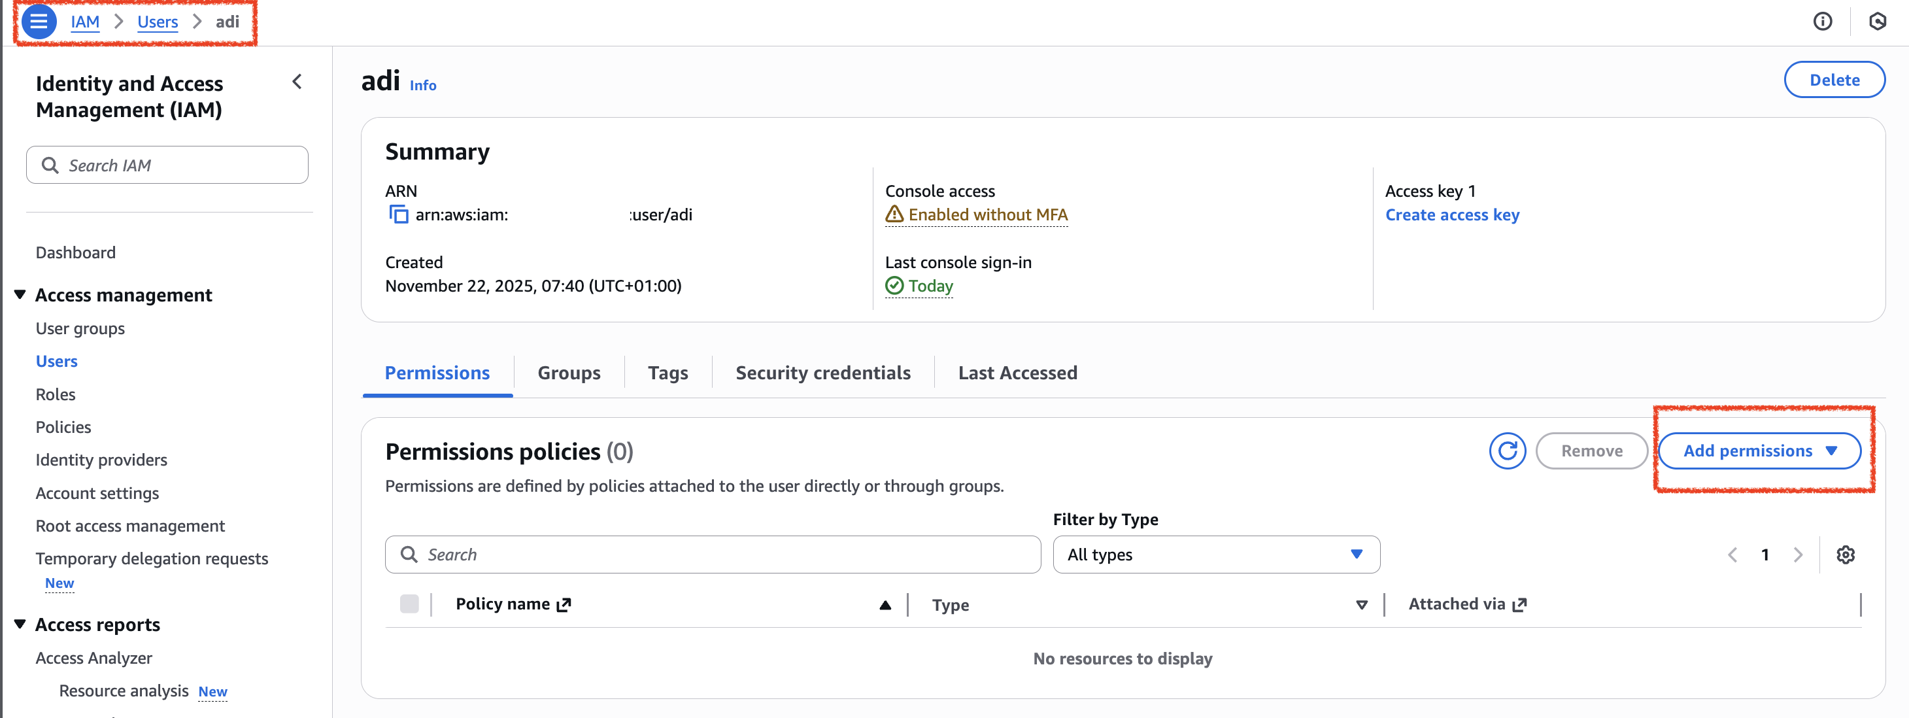Open CloudShell from the top bar
This screenshot has height=718, width=1909.
coord(1878,22)
